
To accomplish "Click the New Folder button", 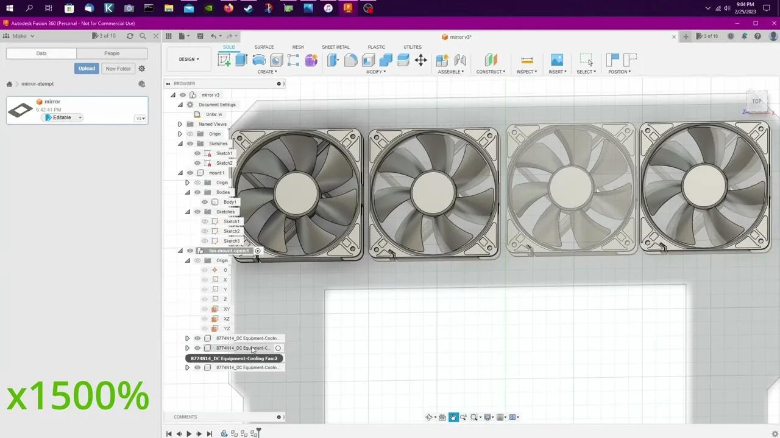I will [118, 68].
